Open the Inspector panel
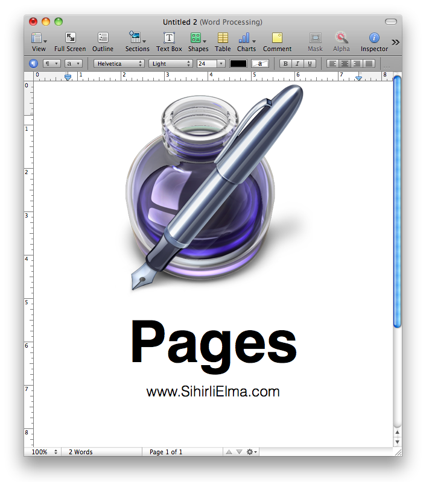The height and width of the screenshot is (482, 426). coord(374,38)
